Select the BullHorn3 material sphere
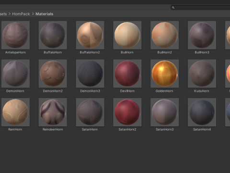 [x=202, y=35]
